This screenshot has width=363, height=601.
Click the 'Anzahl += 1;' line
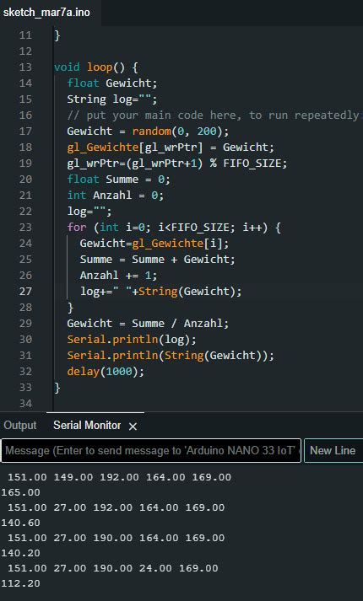pos(118,276)
